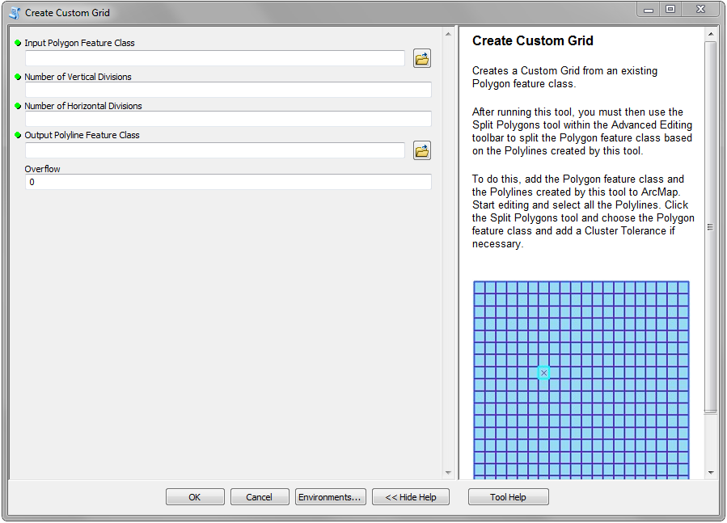The image size is (727, 523).
Task: Click the Overflow value field
Action: click(228, 182)
